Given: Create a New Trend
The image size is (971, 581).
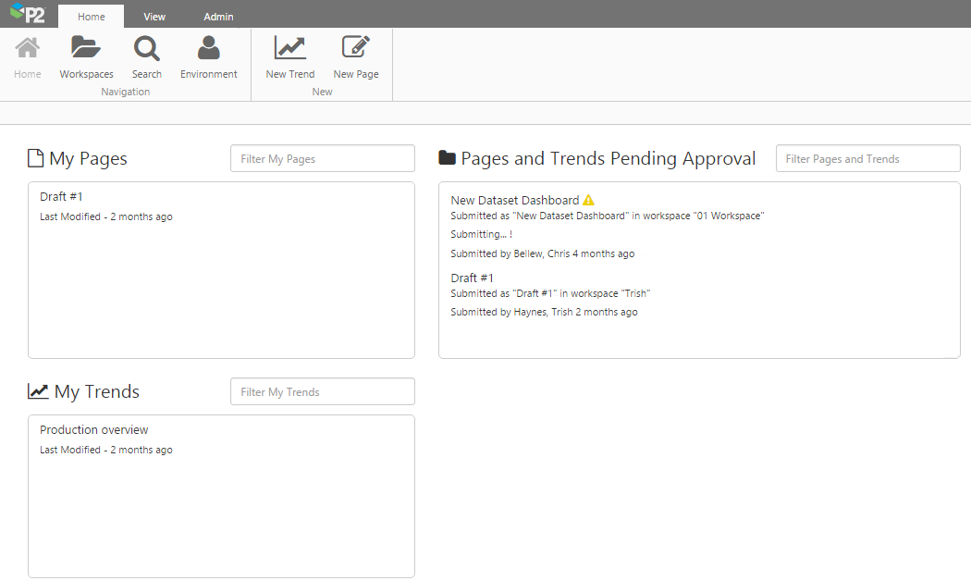Looking at the screenshot, I should tap(290, 48).
